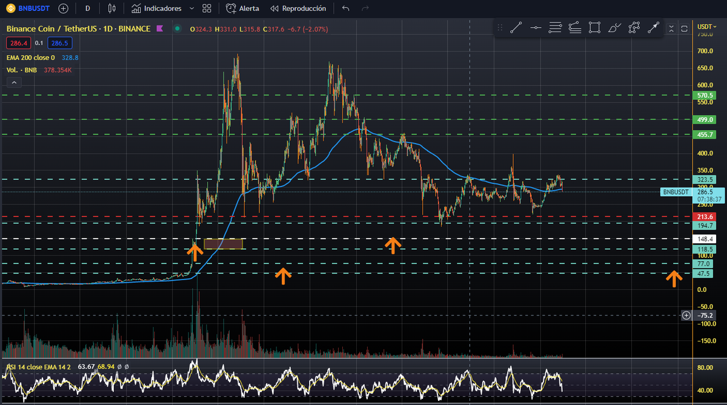Undo the last chart action

tap(346, 8)
